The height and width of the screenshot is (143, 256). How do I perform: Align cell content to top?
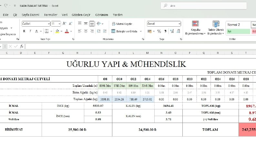click(80, 23)
